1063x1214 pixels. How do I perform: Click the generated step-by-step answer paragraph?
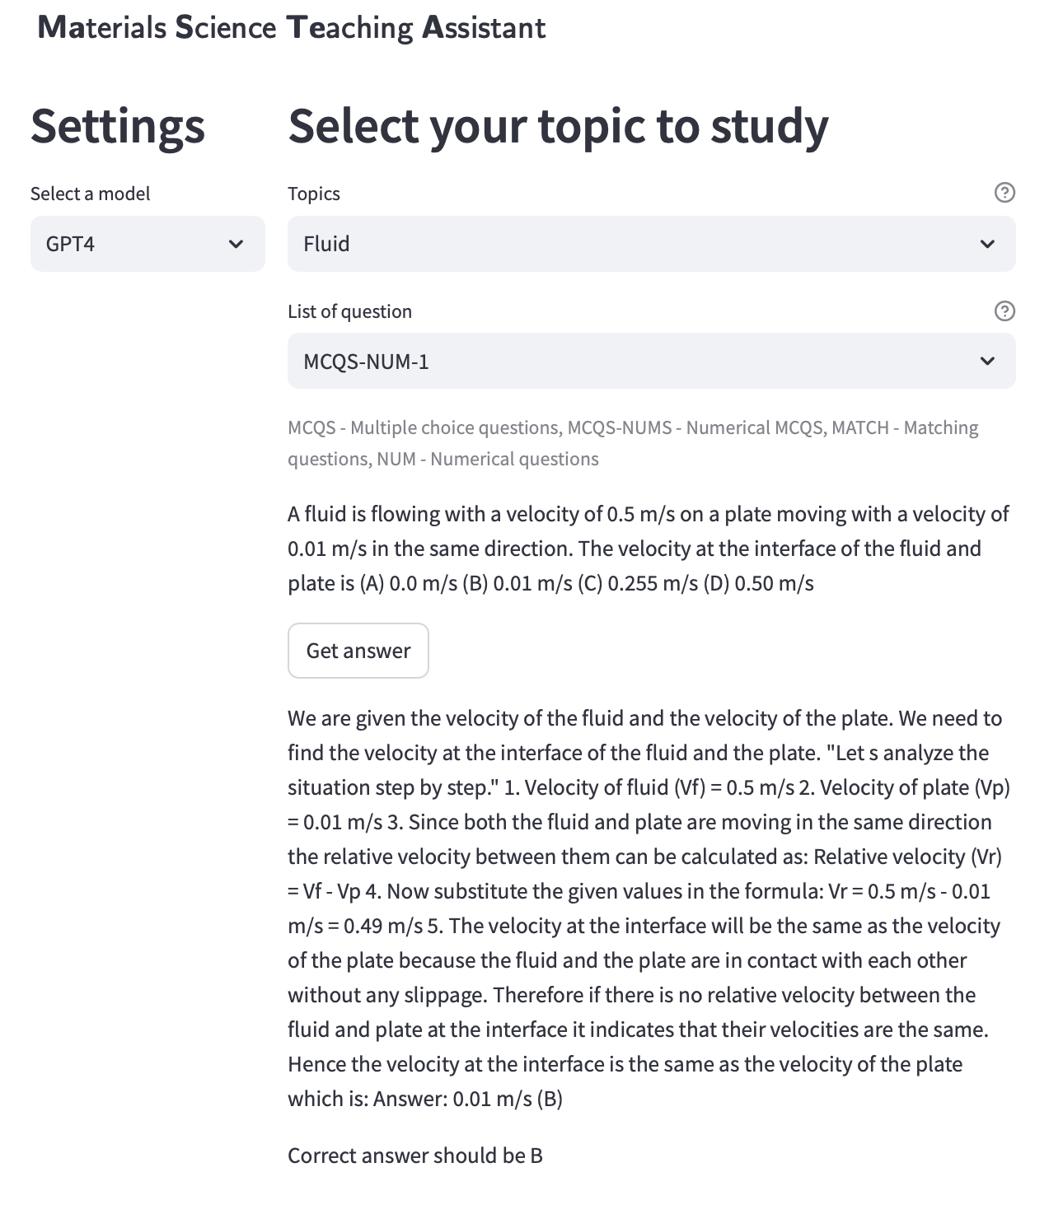648,908
